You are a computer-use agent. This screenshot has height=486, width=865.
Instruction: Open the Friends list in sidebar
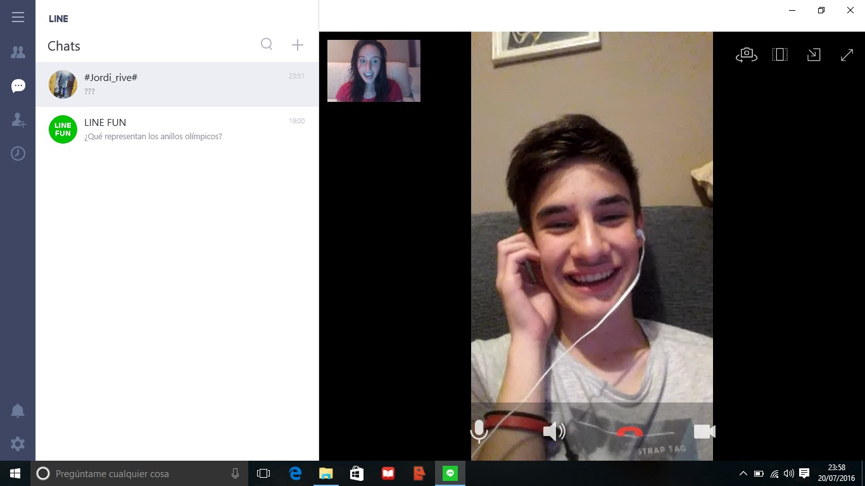pos(18,53)
